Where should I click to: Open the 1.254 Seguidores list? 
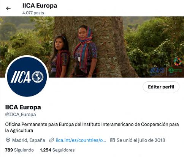tap(57, 150)
